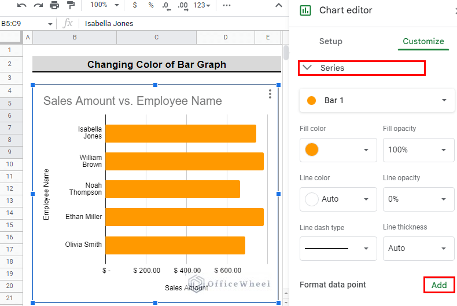The image size is (457, 306).
Task: Click the Noah Thompson bar
Action: [x=173, y=189]
